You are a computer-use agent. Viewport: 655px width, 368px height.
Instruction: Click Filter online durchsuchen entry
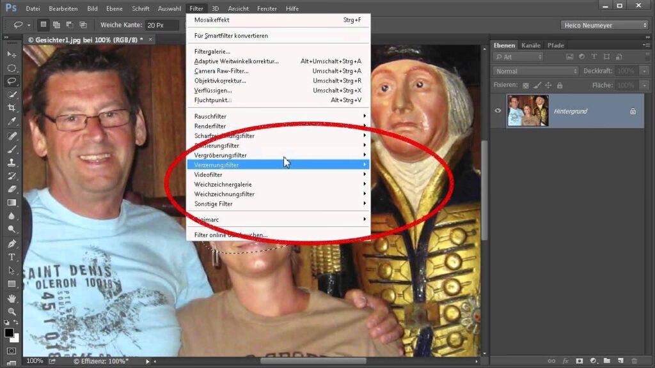(231, 235)
